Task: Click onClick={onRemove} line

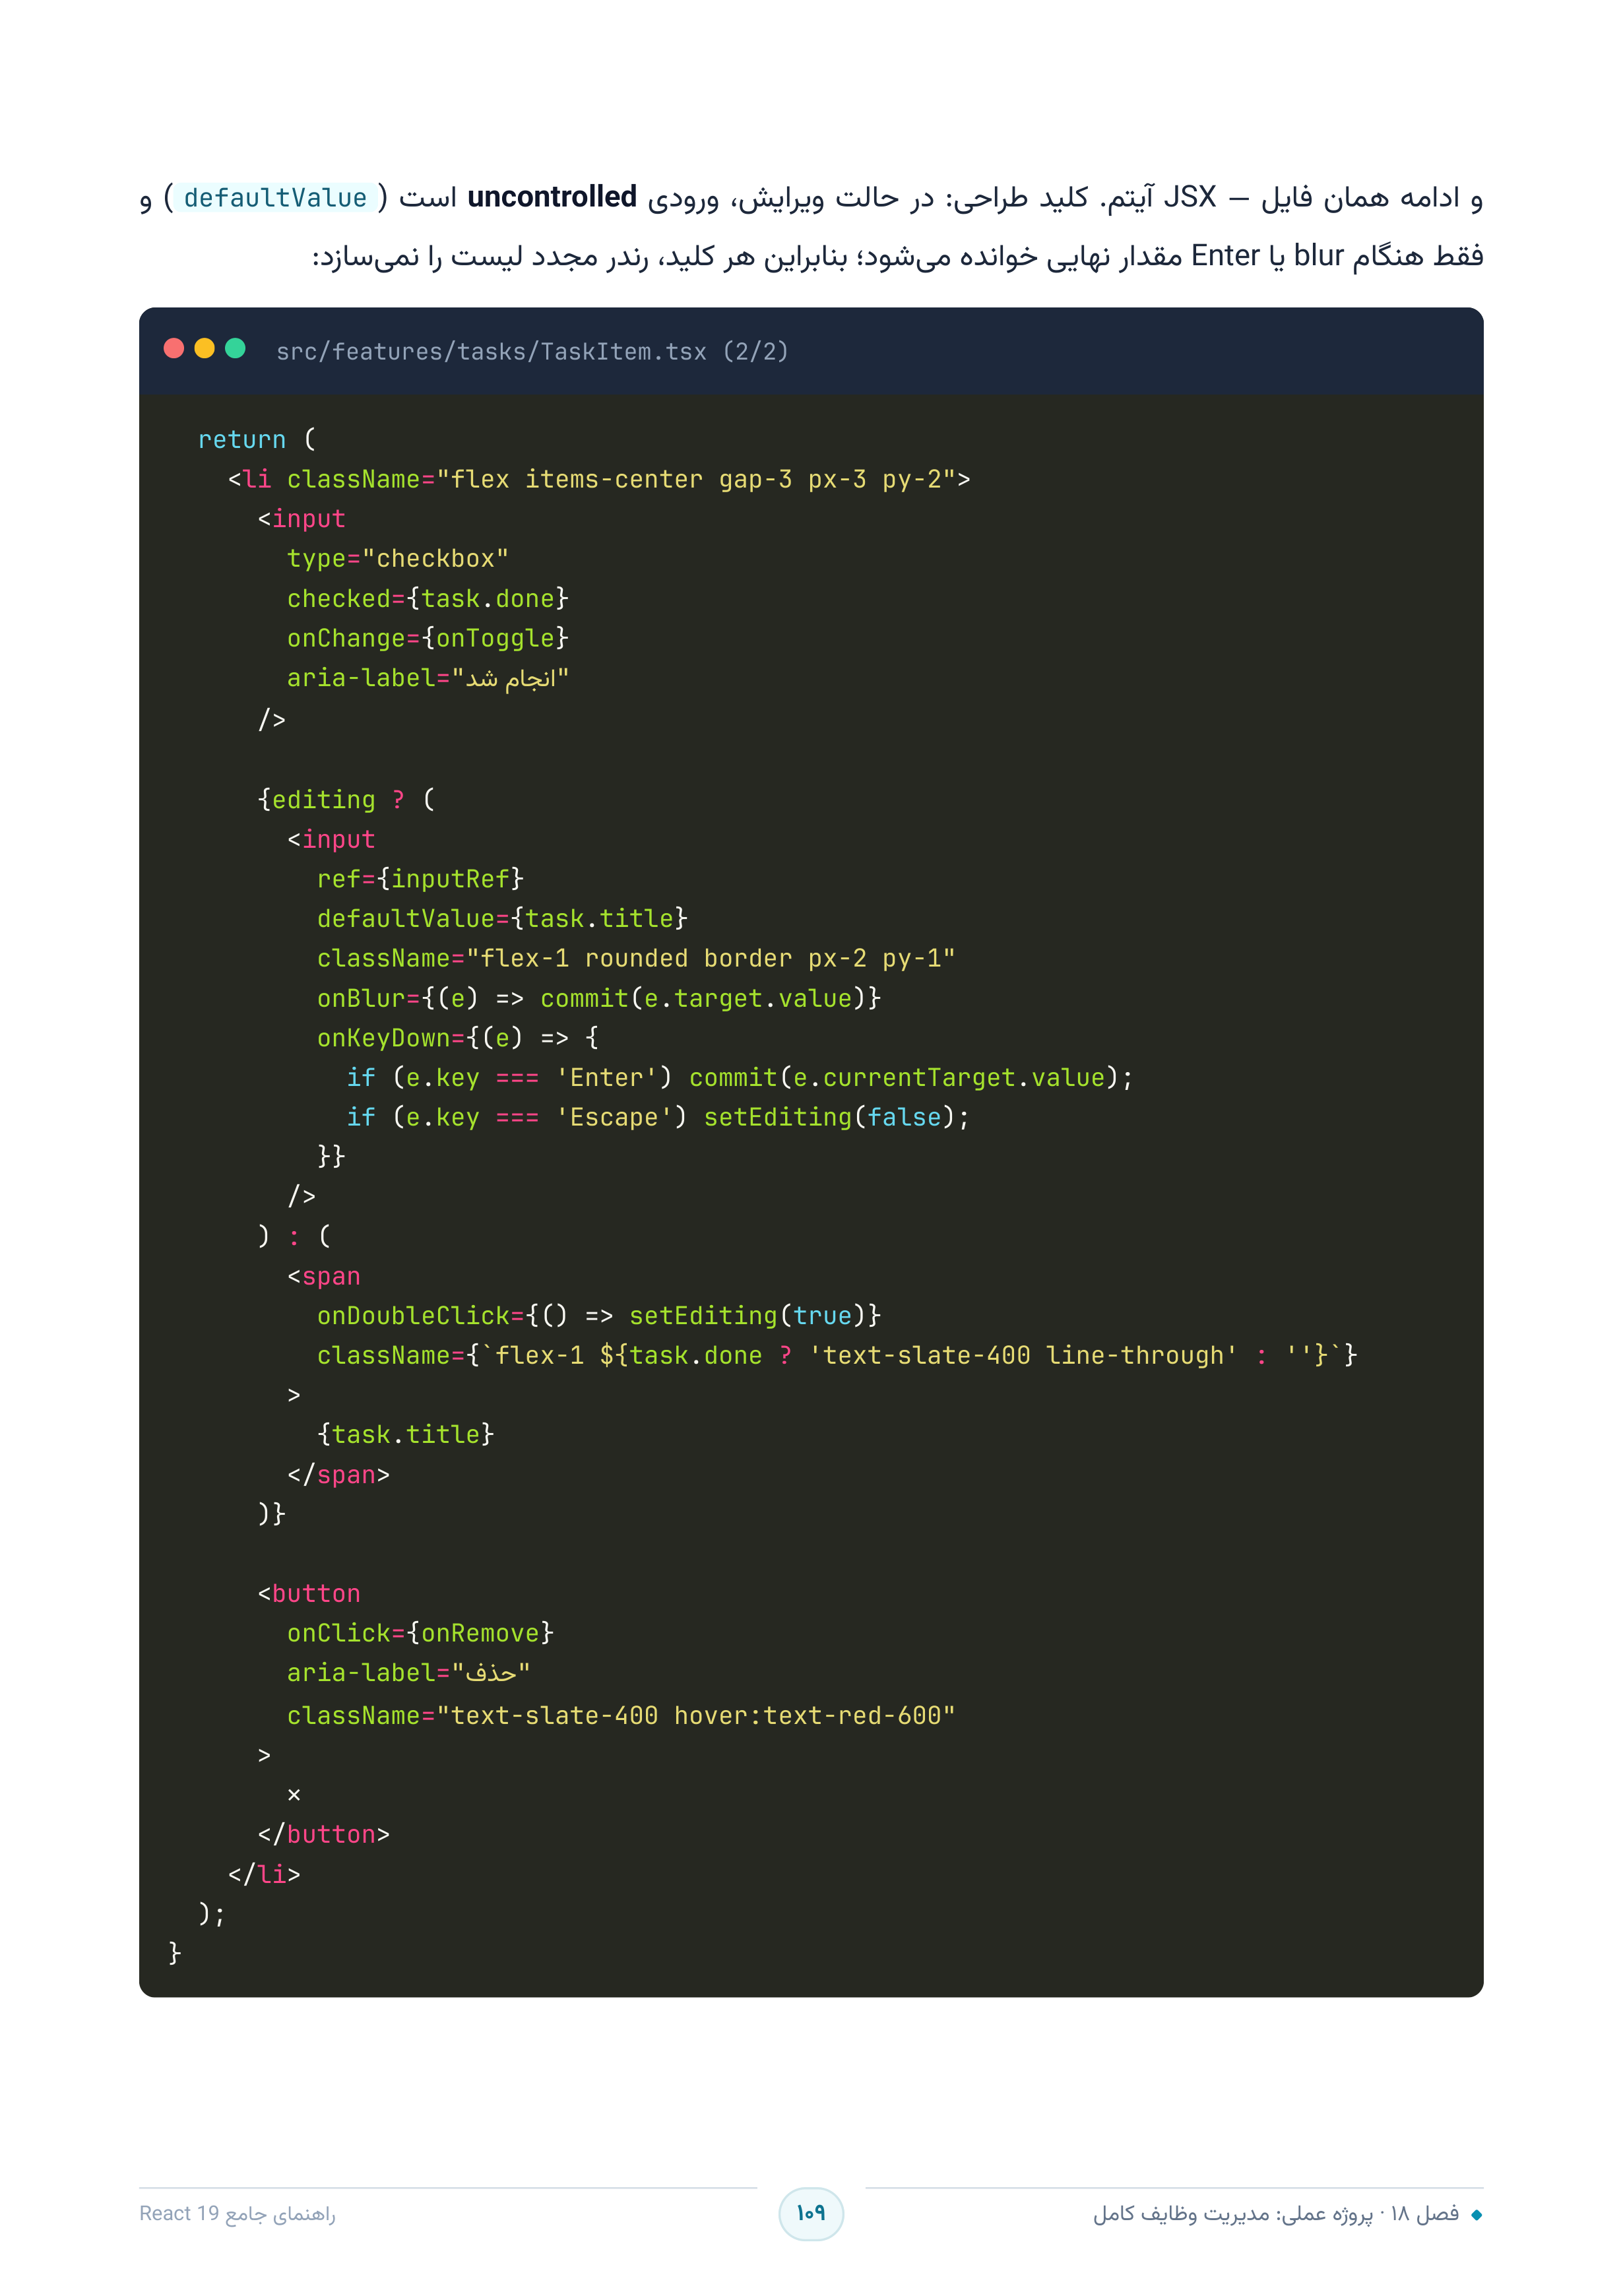Action: [420, 1633]
